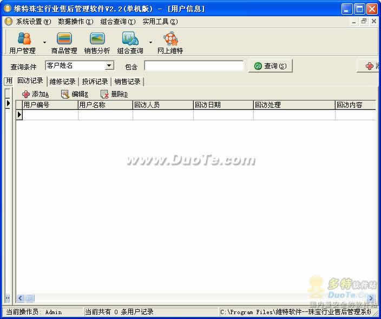This screenshot has height=319, width=381.
Task: Close the inner 用户信息 child window
Action: click(x=374, y=22)
